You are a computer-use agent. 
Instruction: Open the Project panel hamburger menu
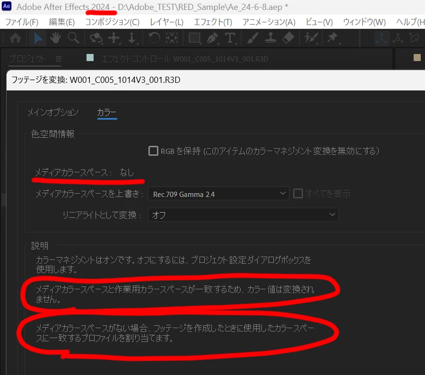pyautogui.click(x=59, y=59)
